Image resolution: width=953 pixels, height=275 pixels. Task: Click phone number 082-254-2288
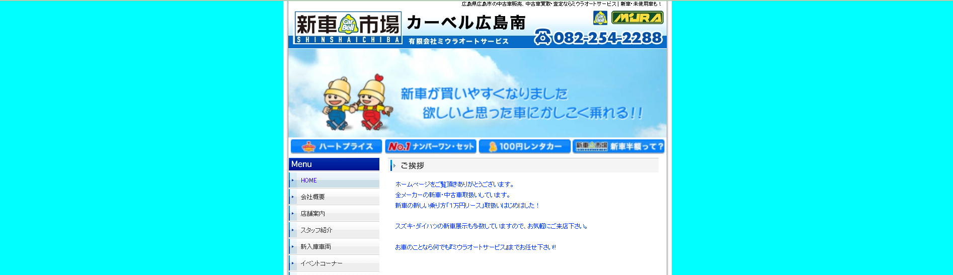click(x=607, y=38)
